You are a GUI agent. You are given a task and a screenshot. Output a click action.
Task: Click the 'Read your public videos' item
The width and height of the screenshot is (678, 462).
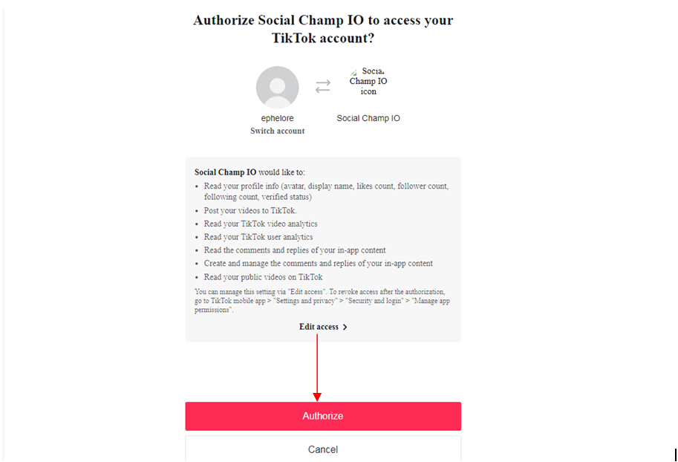click(264, 277)
